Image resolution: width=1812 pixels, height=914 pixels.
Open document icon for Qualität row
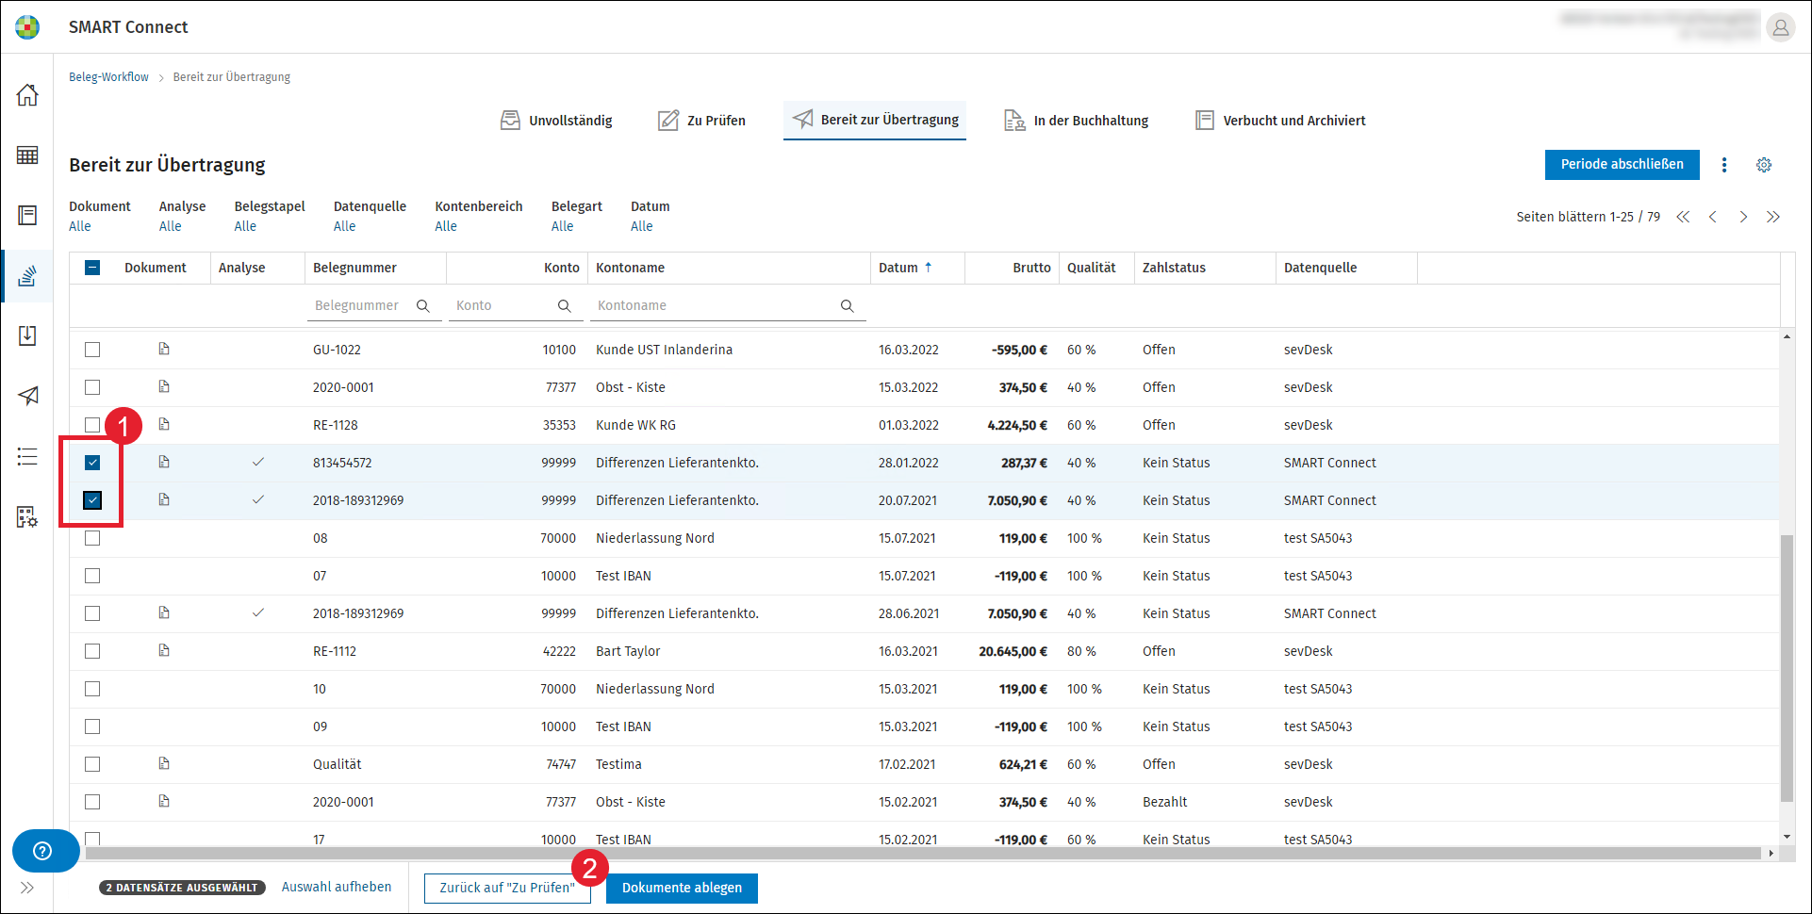(x=164, y=763)
